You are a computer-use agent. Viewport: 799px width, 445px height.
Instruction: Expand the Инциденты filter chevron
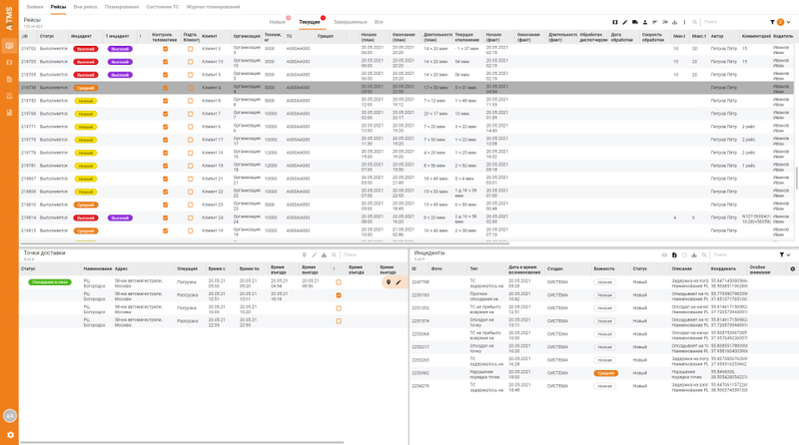pyautogui.click(x=789, y=255)
